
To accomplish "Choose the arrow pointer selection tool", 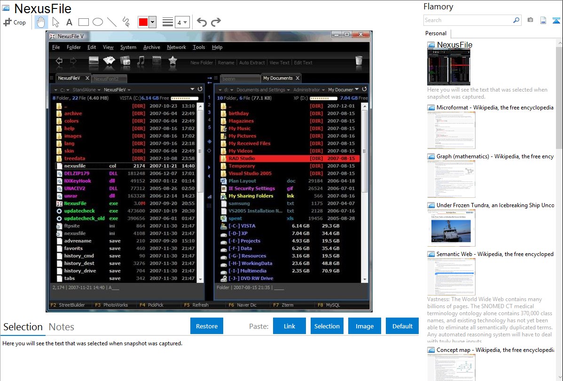I will coord(55,22).
